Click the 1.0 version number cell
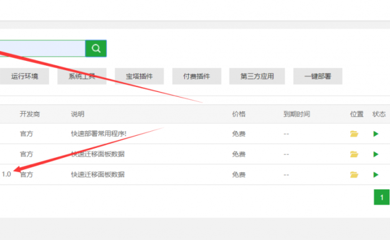This screenshot has width=390, height=240. 6,174
